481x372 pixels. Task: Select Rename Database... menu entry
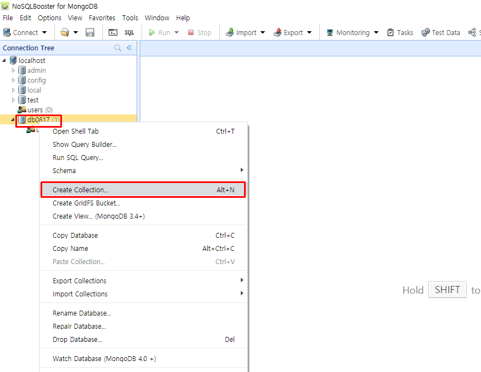[143, 313]
